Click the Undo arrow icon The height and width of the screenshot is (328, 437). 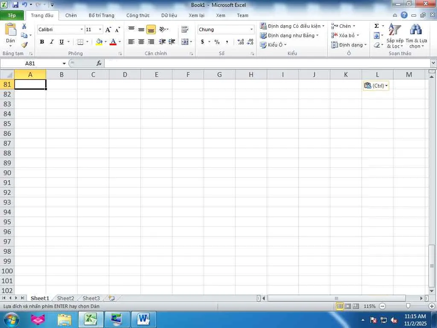24,5
